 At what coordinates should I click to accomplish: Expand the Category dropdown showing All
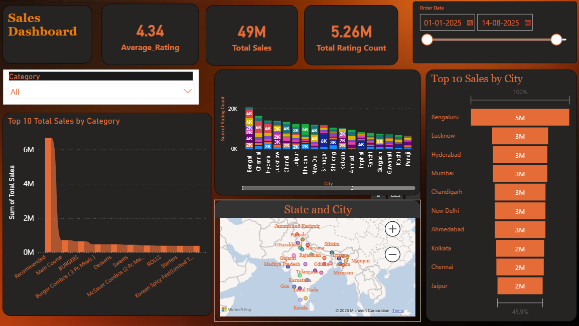pyautogui.click(x=188, y=91)
